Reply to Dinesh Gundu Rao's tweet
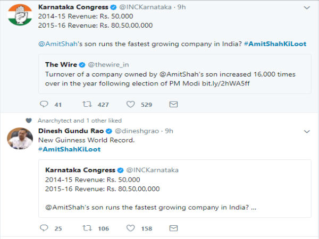This screenshot has width=319, height=239. [x=44, y=228]
